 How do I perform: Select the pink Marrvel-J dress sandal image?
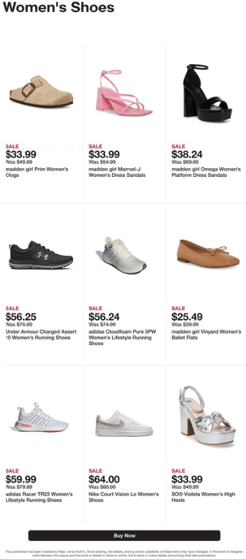pos(124,92)
